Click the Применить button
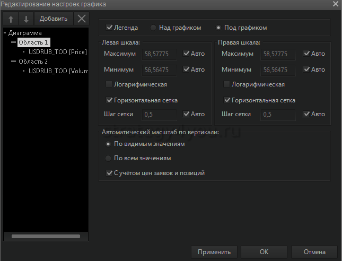Viewport: 342px width, 261px height. (214, 252)
